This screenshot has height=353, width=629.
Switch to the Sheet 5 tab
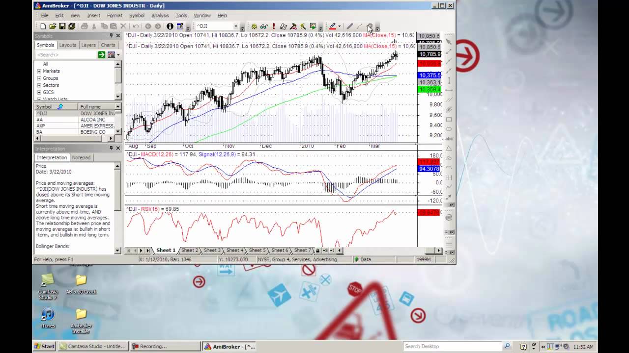(257, 251)
